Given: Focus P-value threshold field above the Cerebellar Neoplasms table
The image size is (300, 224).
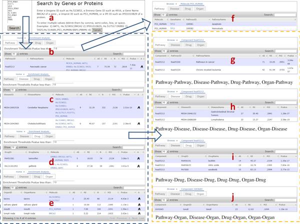Looking at the screenshot, I should coord(63,84).
